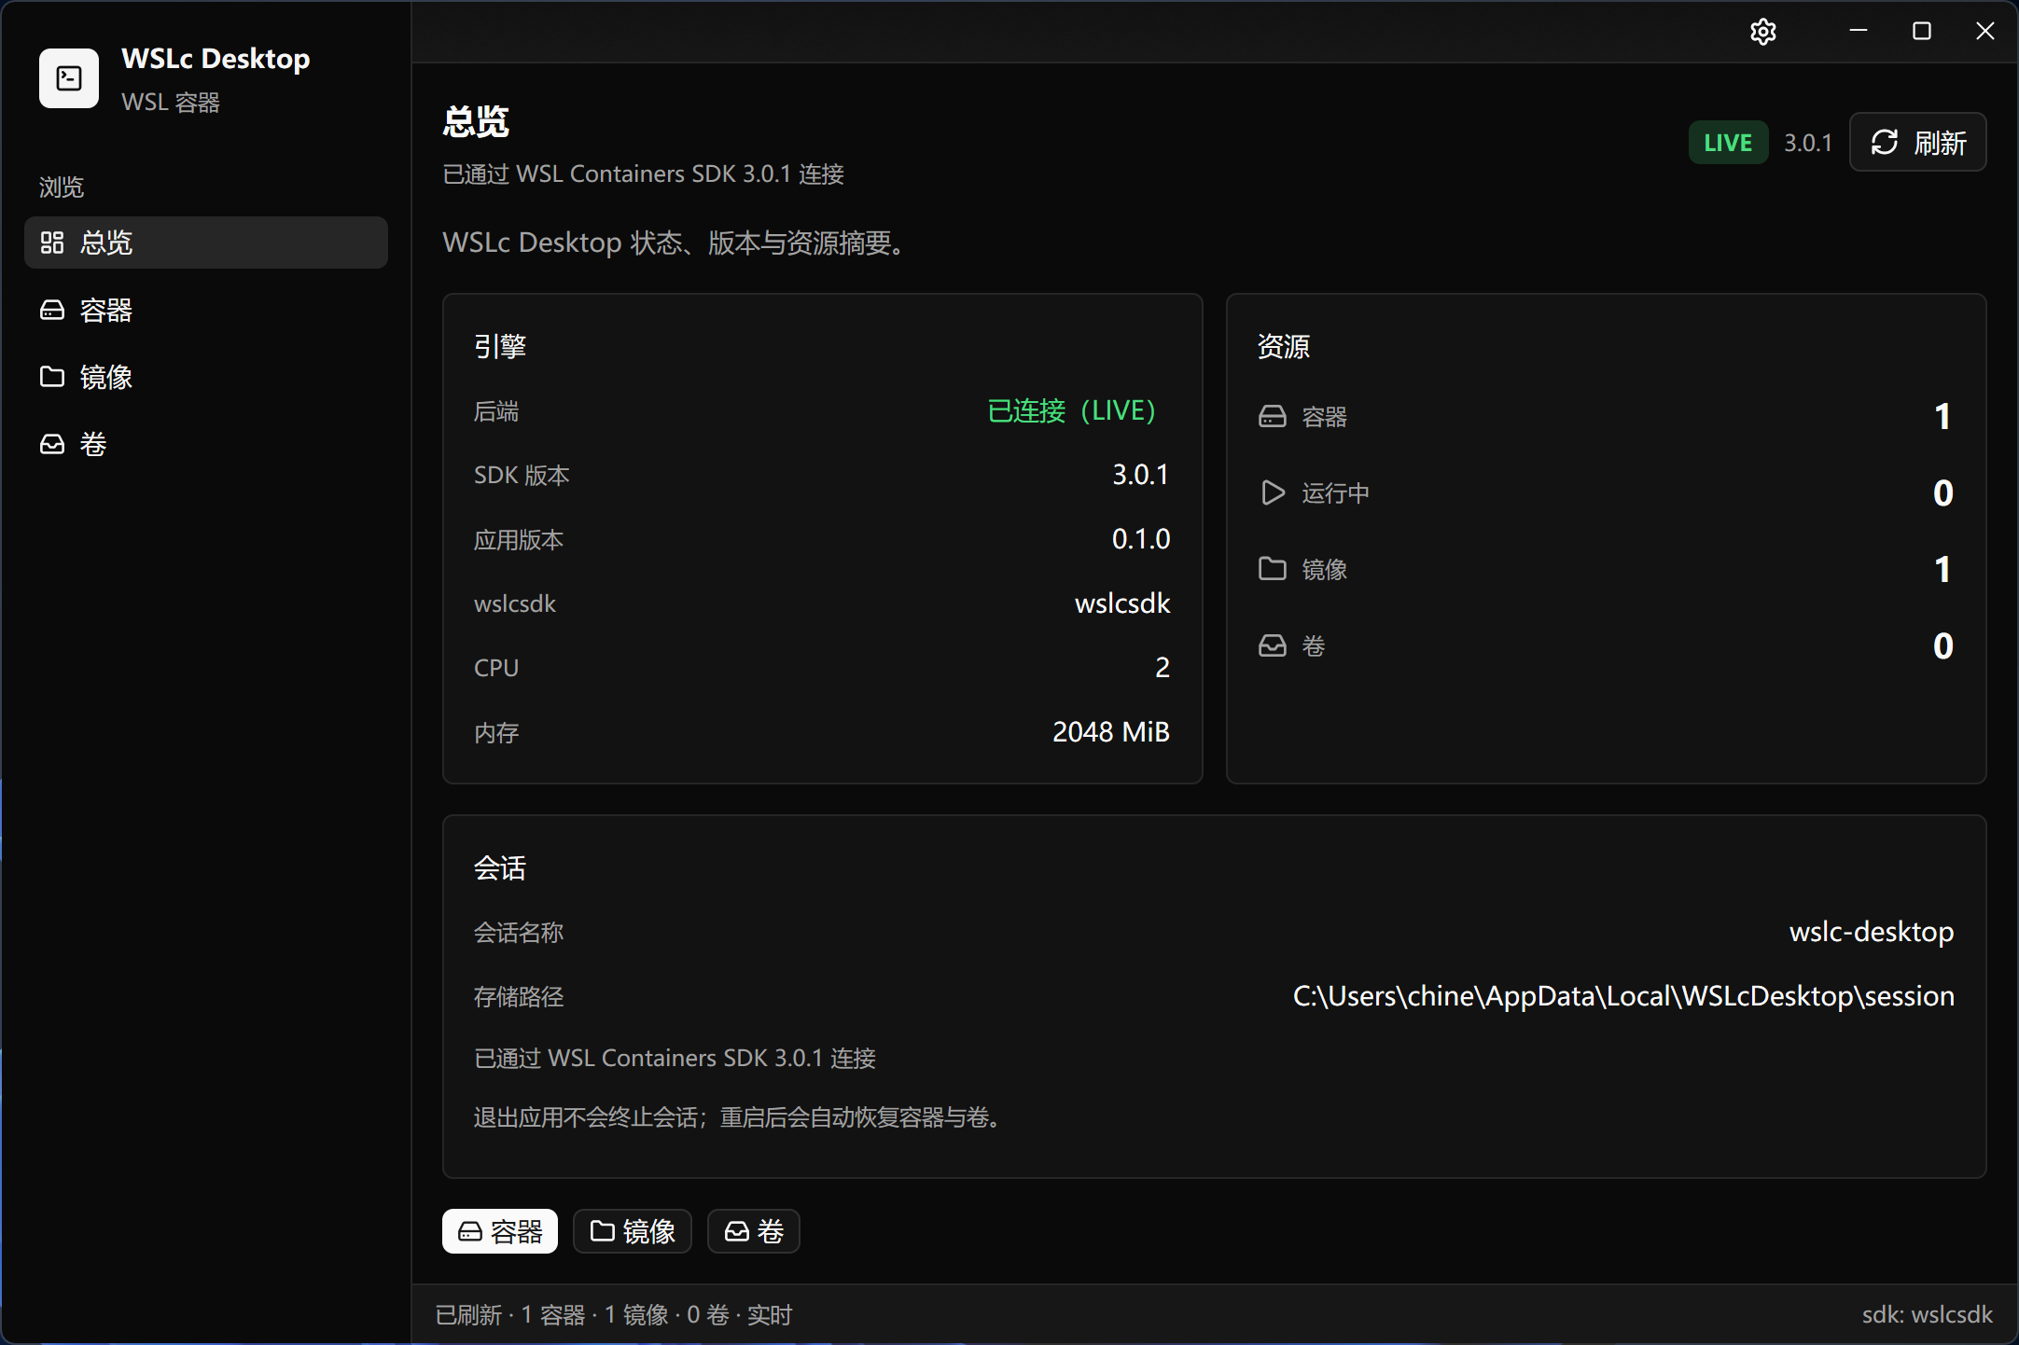
Task: Click the status bar text sdk: wslcsdk
Action: [x=1927, y=1315]
